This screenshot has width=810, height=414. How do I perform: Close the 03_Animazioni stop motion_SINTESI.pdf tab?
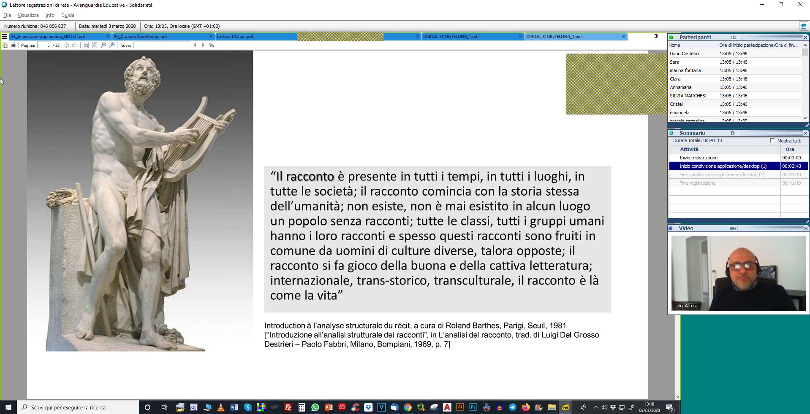coord(108,37)
